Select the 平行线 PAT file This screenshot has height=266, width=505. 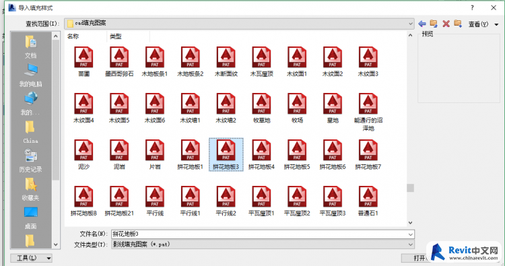click(155, 201)
